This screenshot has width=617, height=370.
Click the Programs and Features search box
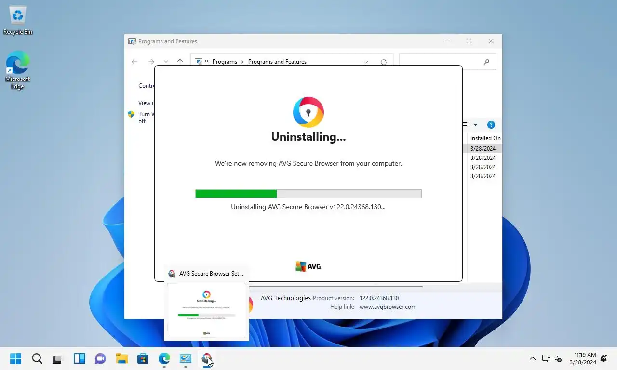tap(447, 62)
